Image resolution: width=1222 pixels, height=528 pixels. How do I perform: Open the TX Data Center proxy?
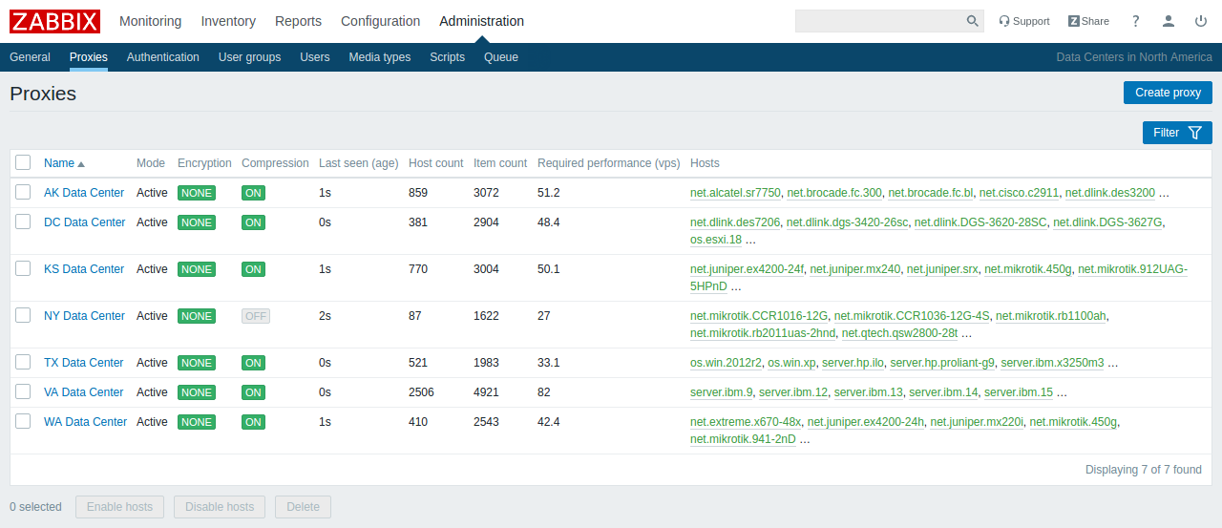tap(84, 363)
